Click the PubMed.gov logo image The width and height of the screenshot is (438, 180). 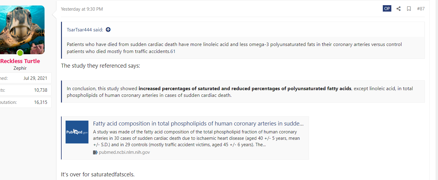click(x=77, y=132)
